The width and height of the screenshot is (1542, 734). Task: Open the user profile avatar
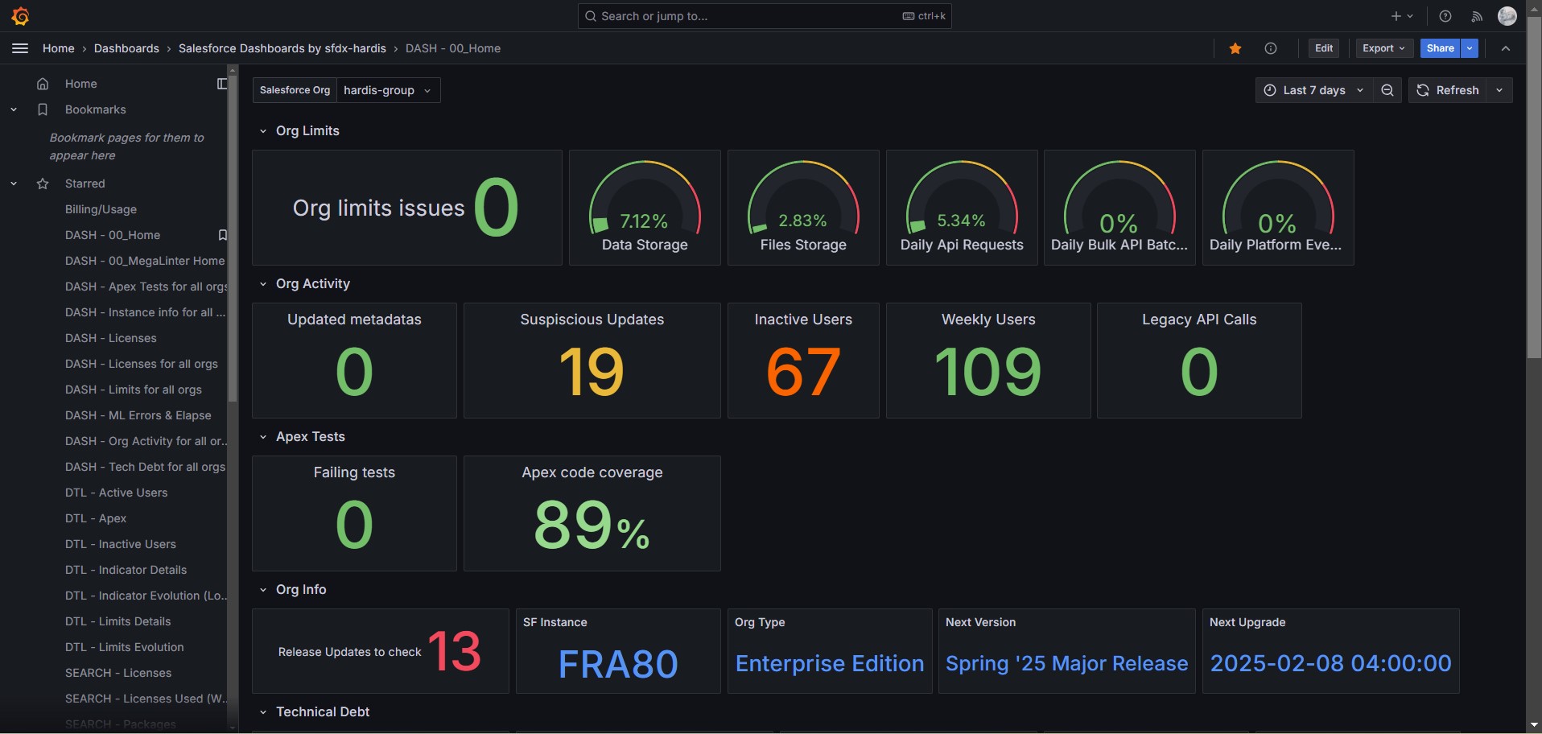click(1507, 16)
